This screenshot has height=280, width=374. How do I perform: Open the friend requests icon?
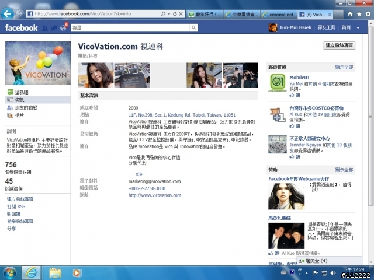pyautogui.click(x=44, y=28)
